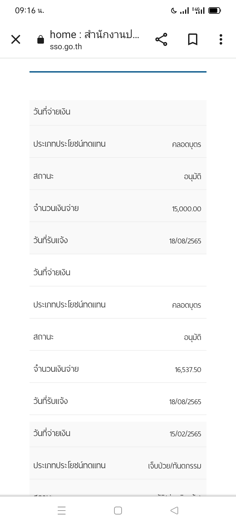236x525 pixels.
Task: Tap the do-not-disturb moon icon
Action: 174,11
